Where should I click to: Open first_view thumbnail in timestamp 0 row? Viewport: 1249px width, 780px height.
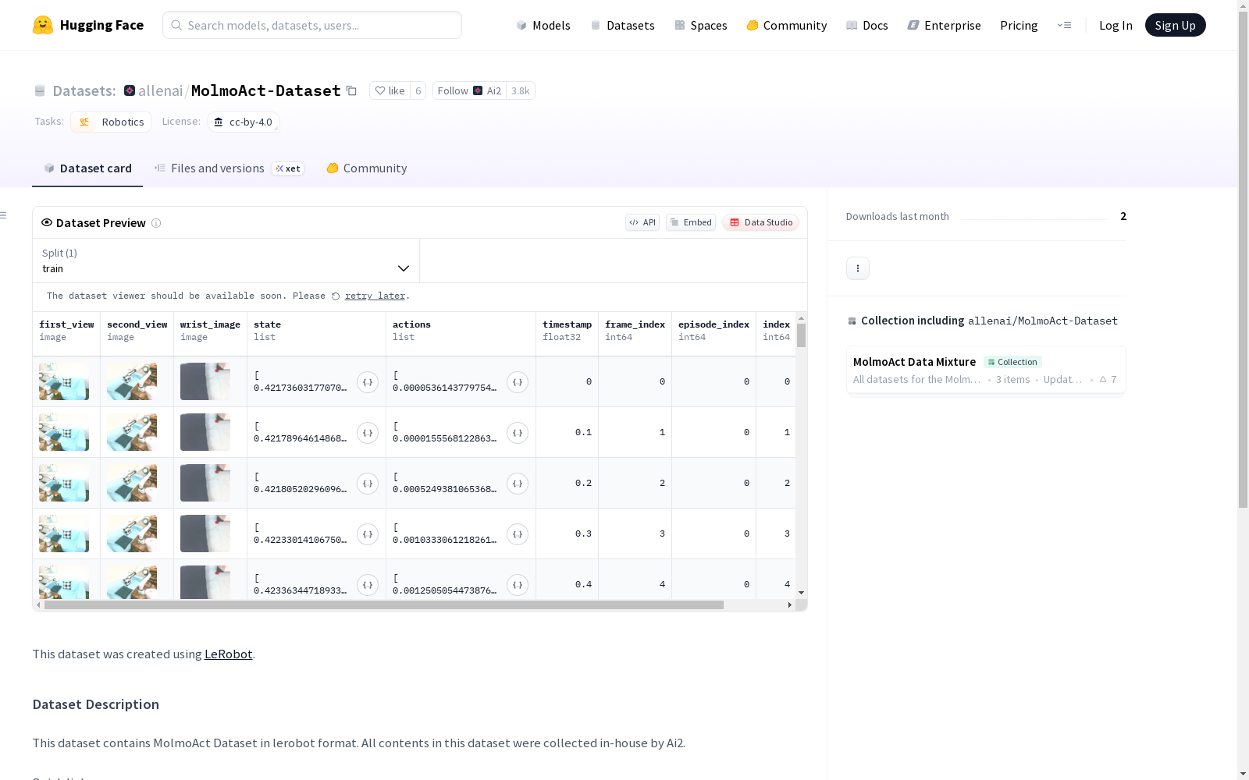click(64, 381)
